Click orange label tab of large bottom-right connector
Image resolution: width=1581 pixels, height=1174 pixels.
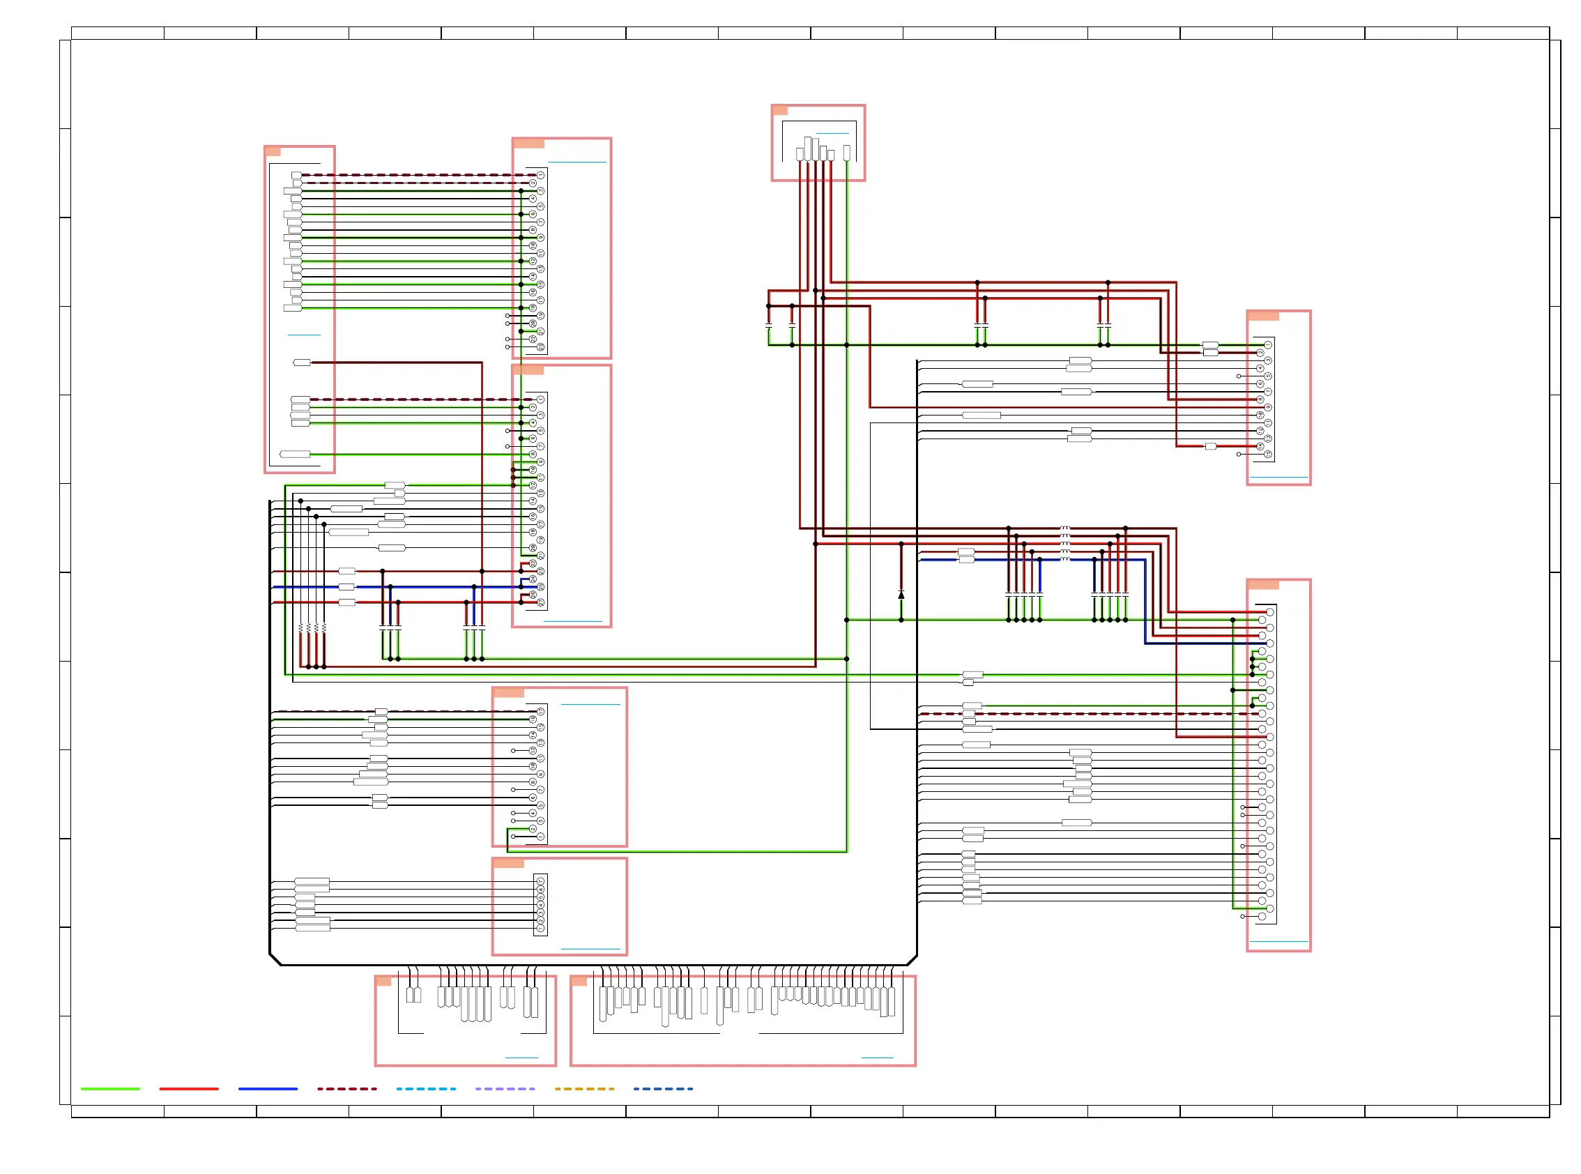(1262, 585)
